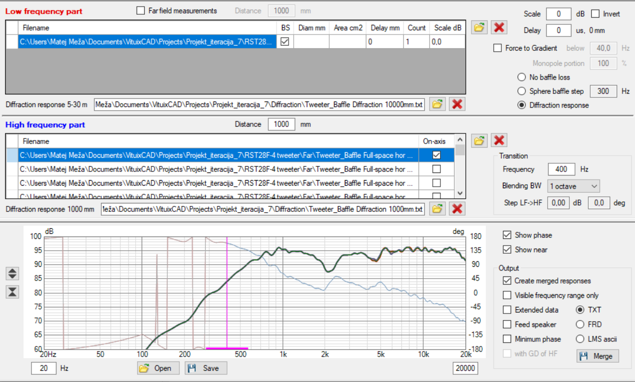
Task: Clear Diffraction response 1000 mm file
Action: 457,209
